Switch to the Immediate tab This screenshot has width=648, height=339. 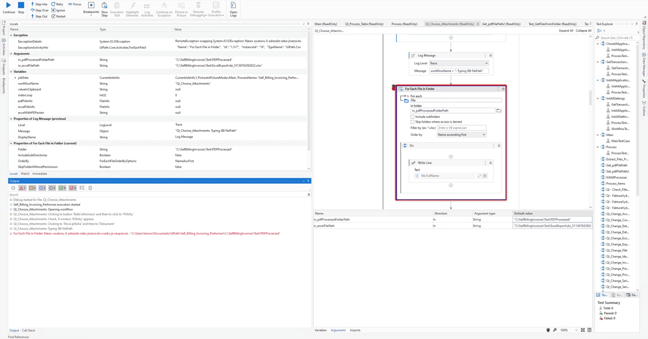[39, 174]
